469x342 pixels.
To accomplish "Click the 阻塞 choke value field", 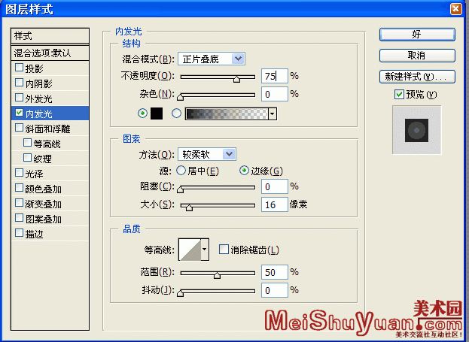I will coord(275,186).
